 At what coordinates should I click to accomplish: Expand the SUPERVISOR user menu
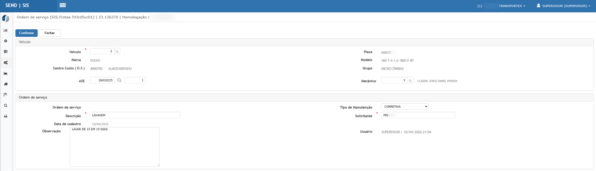coord(564,6)
